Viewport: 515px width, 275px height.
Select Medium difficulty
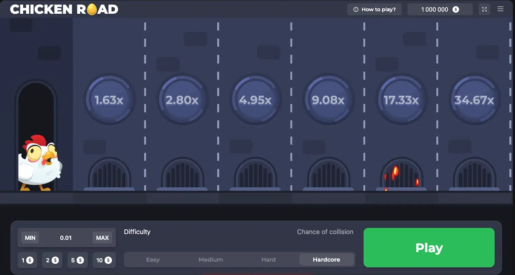[210, 260]
